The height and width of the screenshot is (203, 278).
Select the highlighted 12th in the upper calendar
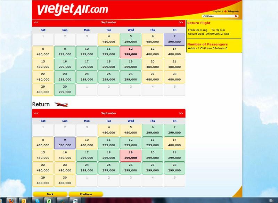(x=131, y=52)
